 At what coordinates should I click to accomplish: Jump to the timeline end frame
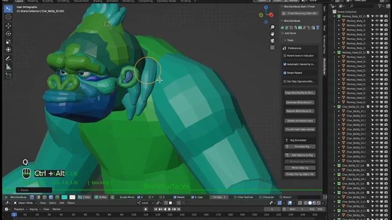pyautogui.click(x=178, y=209)
